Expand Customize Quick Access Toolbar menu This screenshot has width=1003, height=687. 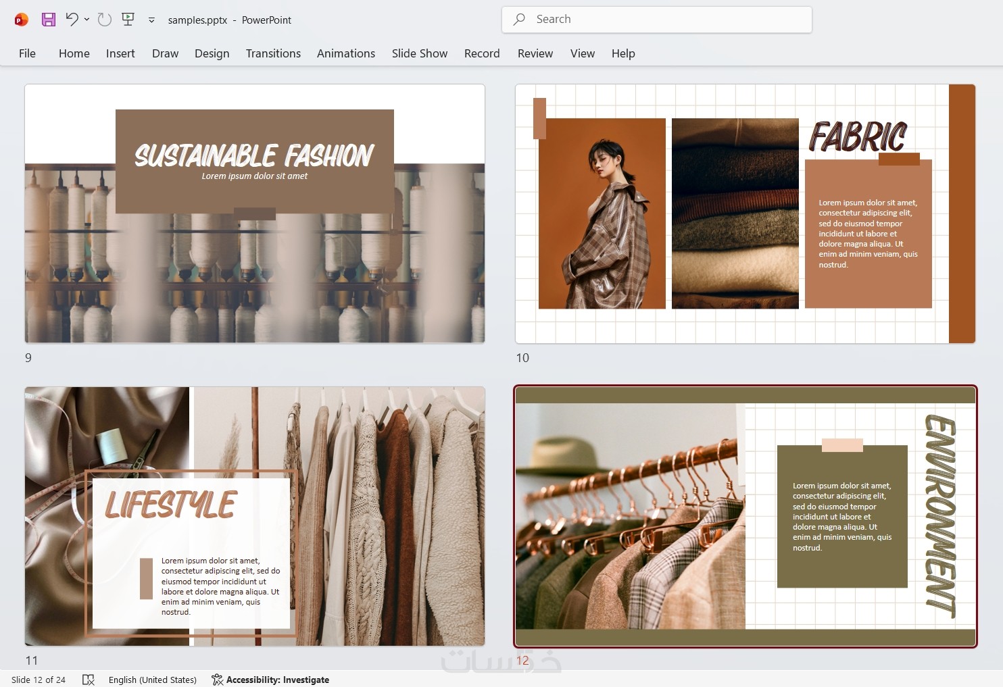tap(151, 20)
